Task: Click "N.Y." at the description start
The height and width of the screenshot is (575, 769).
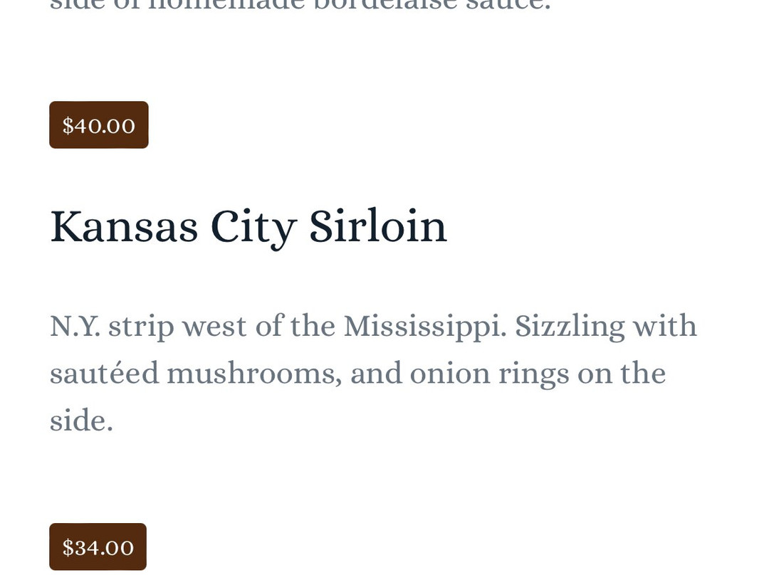Action: (x=73, y=327)
